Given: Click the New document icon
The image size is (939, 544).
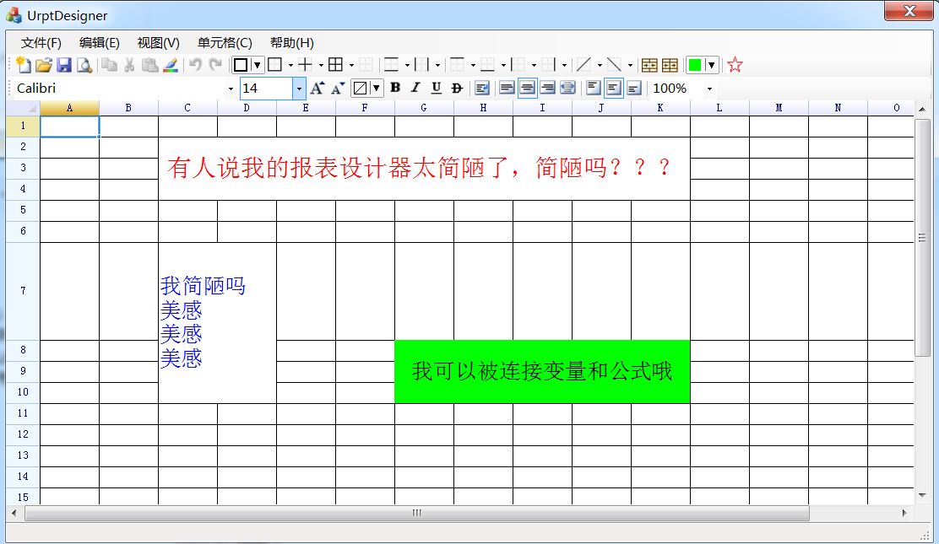Looking at the screenshot, I should 24,65.
